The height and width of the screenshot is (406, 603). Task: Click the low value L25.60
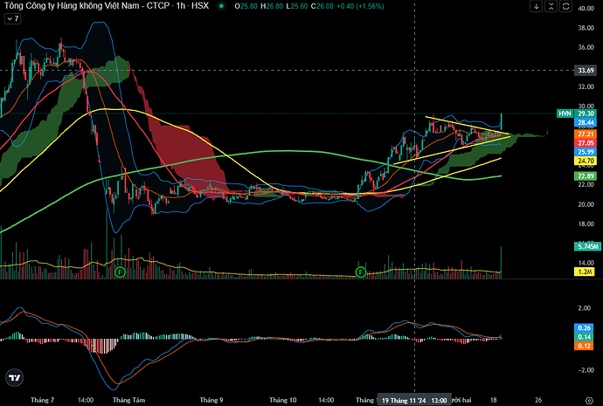point(296,6)
